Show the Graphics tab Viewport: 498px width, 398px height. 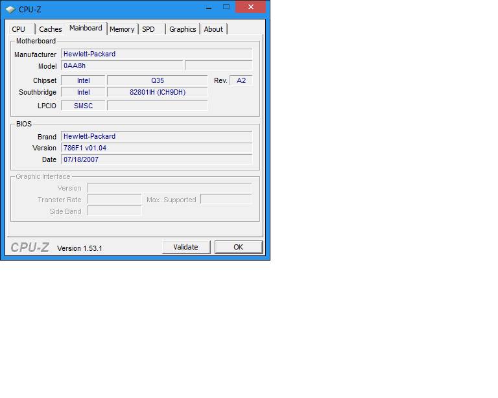pyautogui.click(x=183, y=29)
